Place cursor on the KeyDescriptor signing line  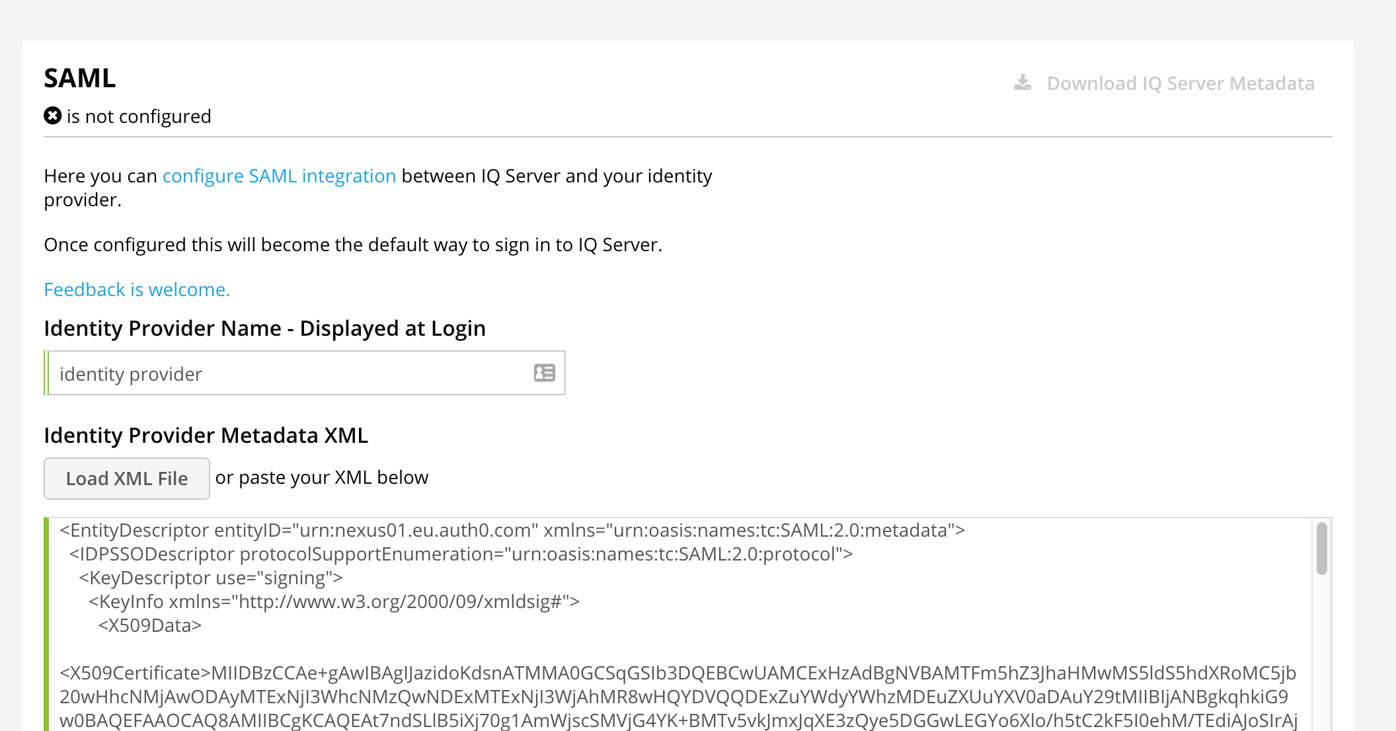(210, 578)
